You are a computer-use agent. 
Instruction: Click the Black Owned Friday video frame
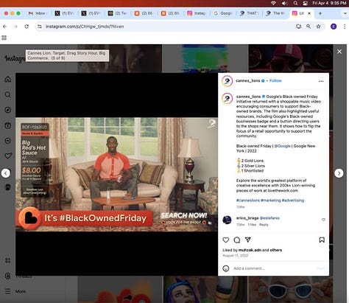tap(116, 174)
